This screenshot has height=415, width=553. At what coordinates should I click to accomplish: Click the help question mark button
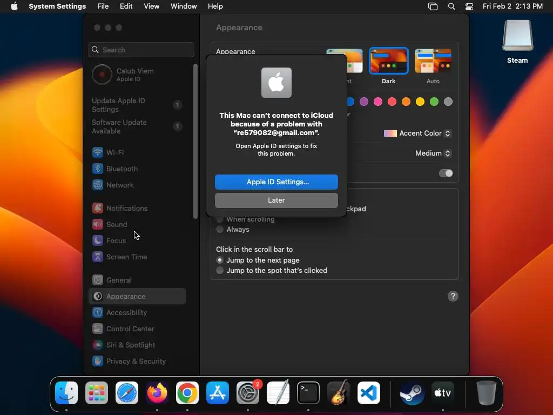pos(453,296)
